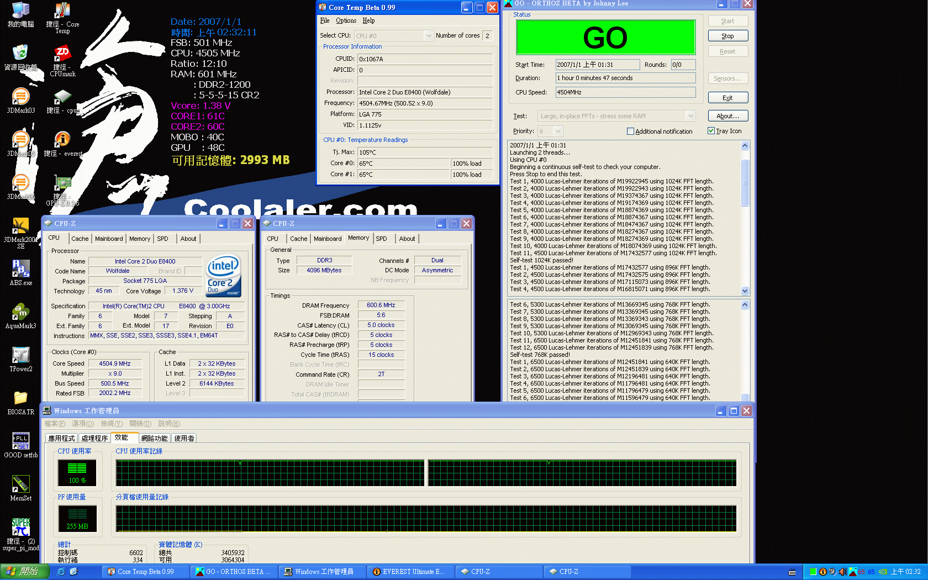The image size is (928, 580).
Task: Open the 檔案(F) menu in Task Manager
Action: pos(55,424)
